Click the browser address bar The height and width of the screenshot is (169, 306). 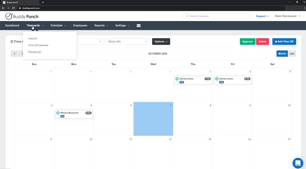(151, 8)
